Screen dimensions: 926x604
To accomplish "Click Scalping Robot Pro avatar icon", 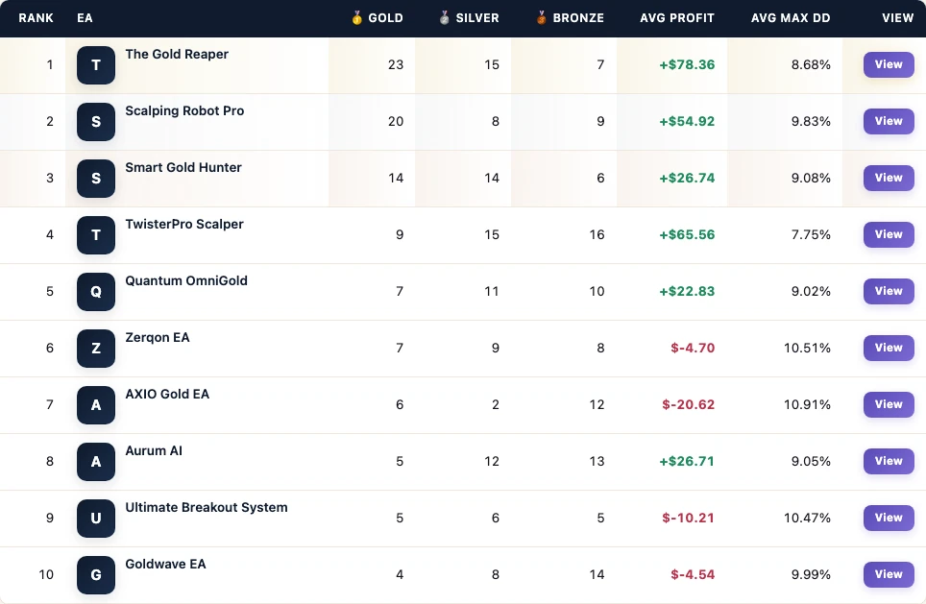I will [x=96, y=122].
